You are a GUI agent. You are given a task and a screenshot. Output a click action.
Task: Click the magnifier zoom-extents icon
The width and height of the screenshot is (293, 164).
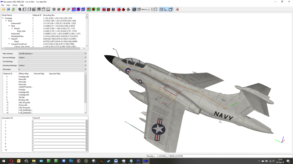click(20, 9)
